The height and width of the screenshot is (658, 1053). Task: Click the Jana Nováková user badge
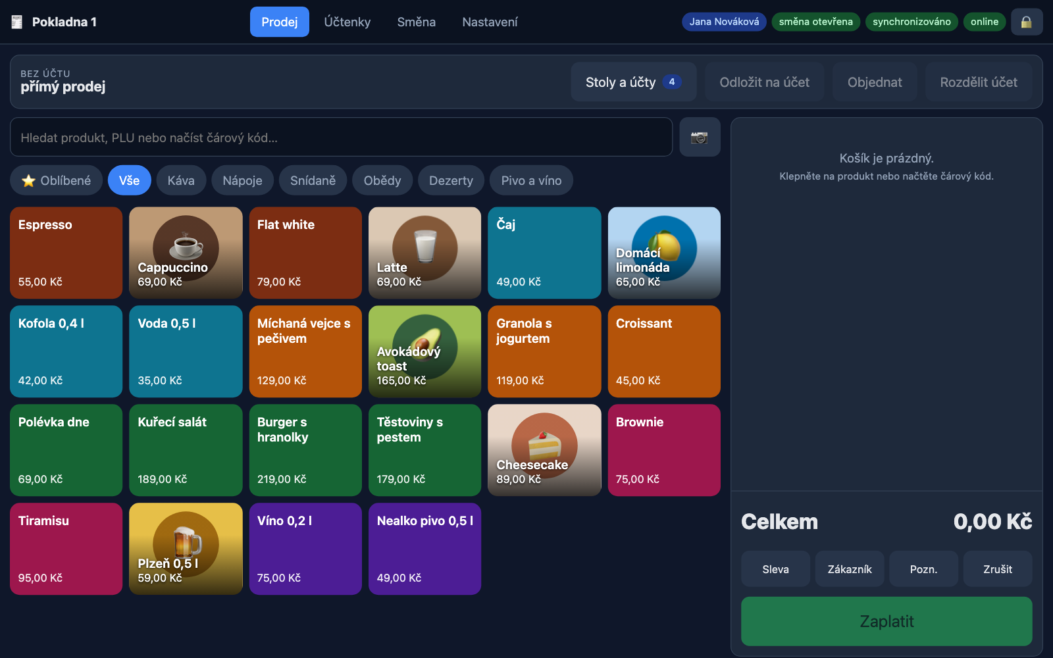[724, 22]
